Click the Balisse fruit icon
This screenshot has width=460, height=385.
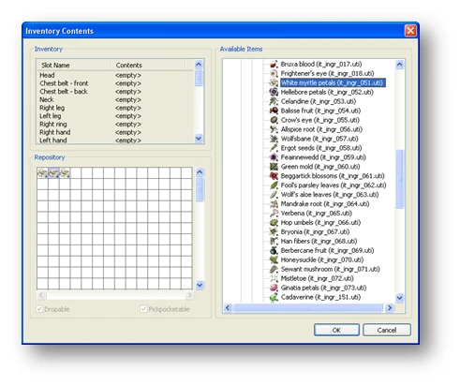click(274, 111)
